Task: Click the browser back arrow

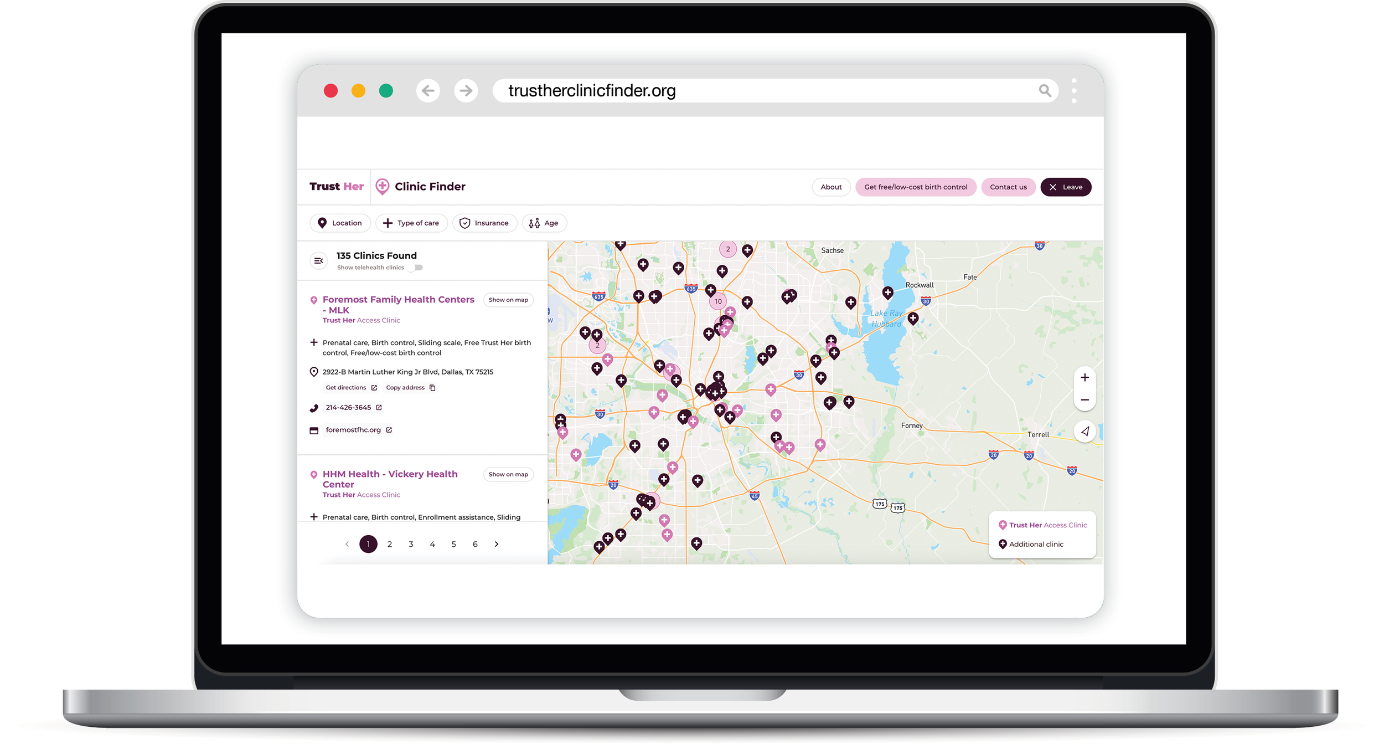Action: pyautogui.click(x=428, y=90)
